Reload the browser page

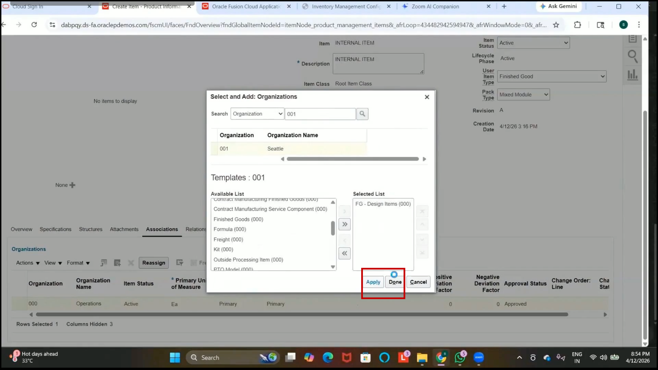pos(34,25)
